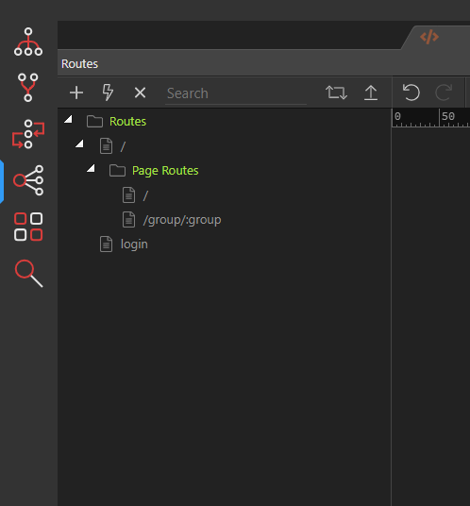
Task: Click the lightning bolt action icon
Action: point(108,93)
